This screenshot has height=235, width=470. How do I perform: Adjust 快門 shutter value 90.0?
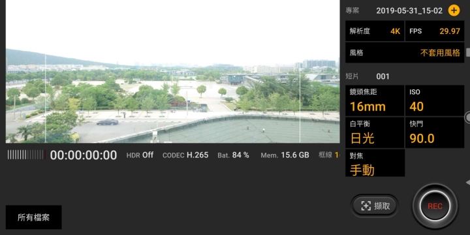pyautogui.click(x=435, y=133)
